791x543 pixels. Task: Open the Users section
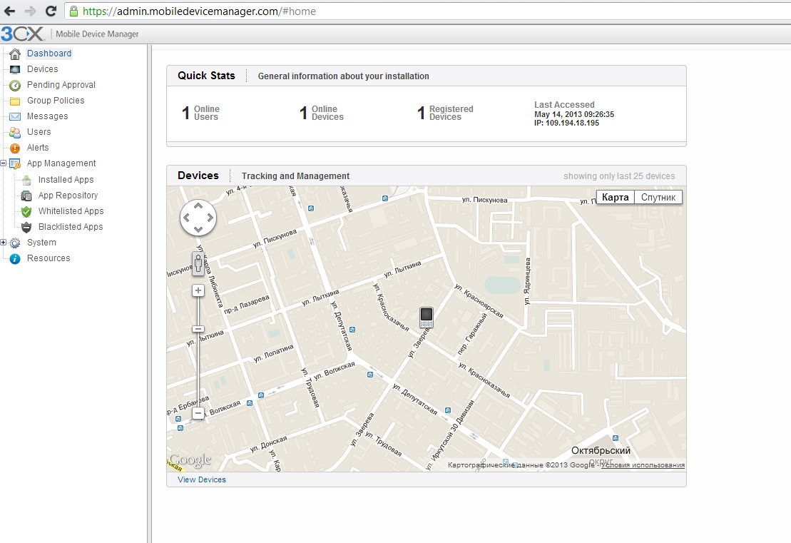pos(39,132)
